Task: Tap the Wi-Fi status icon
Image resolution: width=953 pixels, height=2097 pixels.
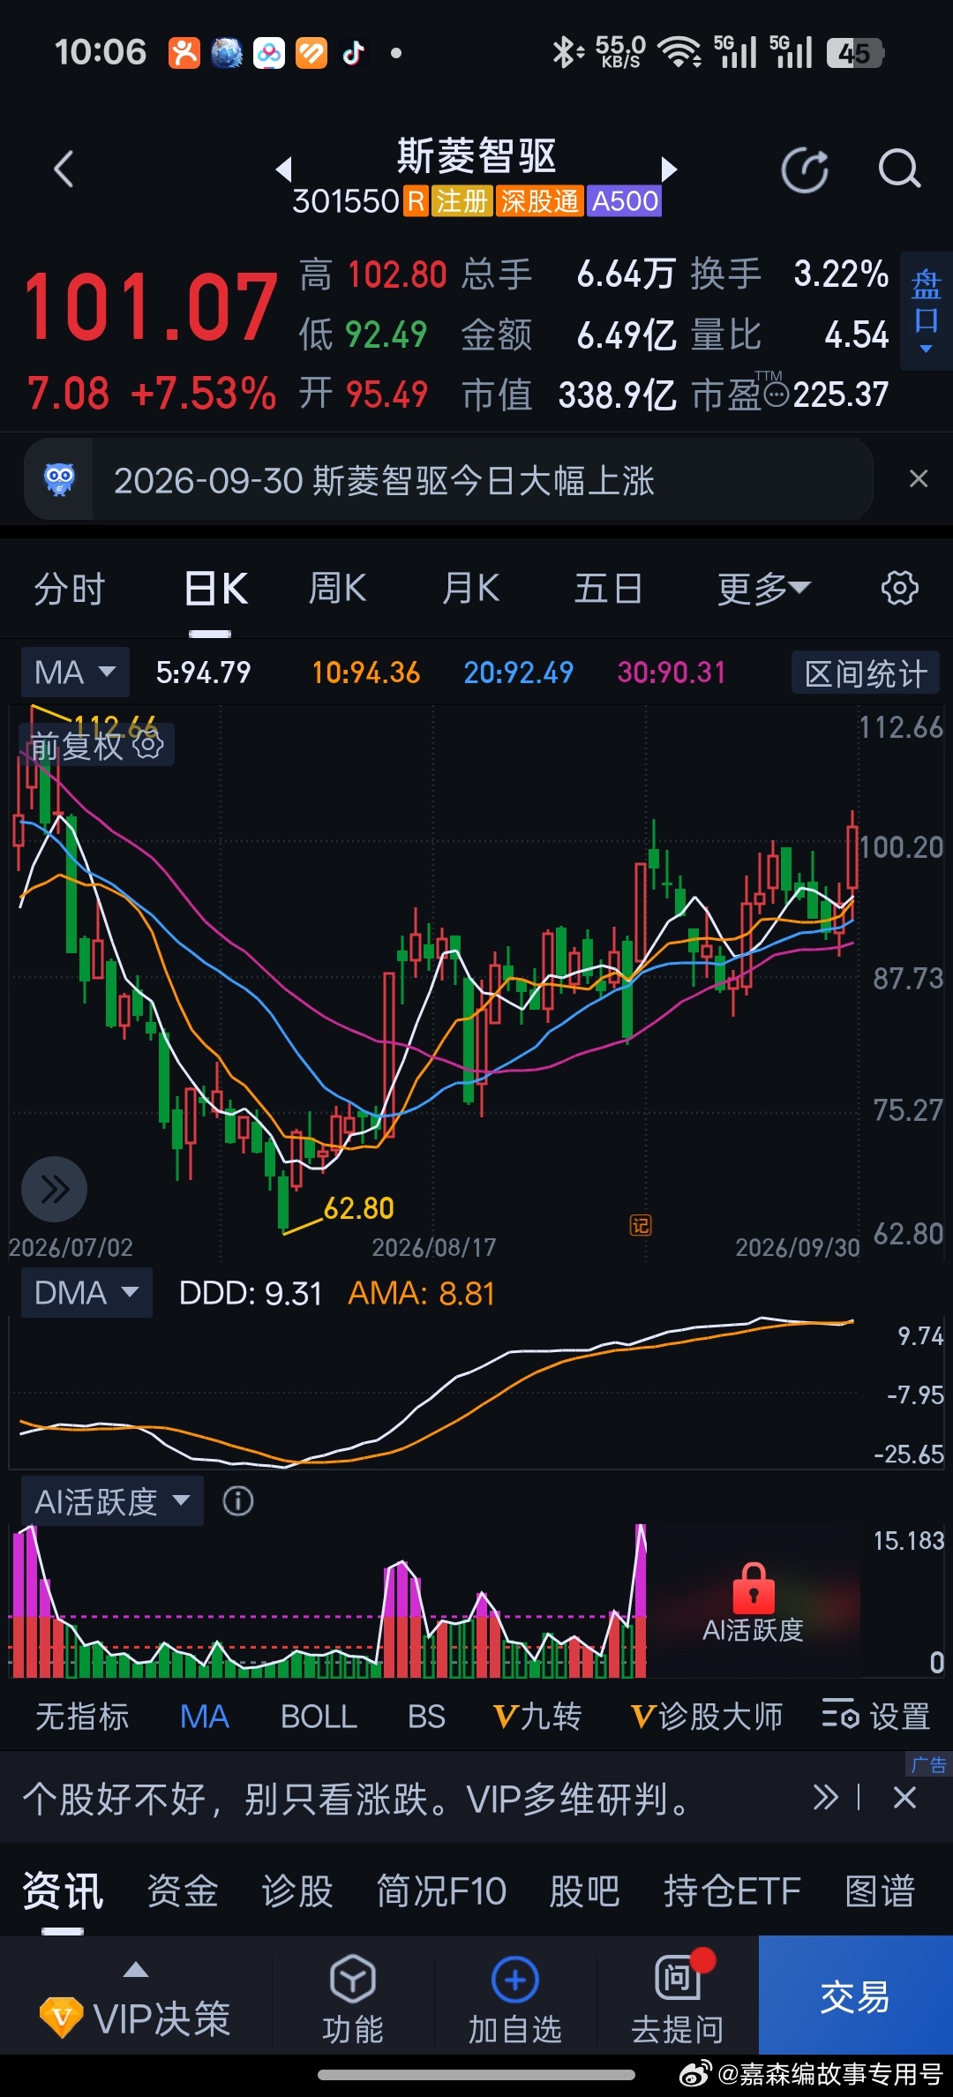Action: (679, 53)
